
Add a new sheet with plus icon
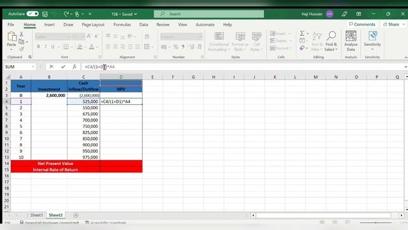tap(76, 215)
